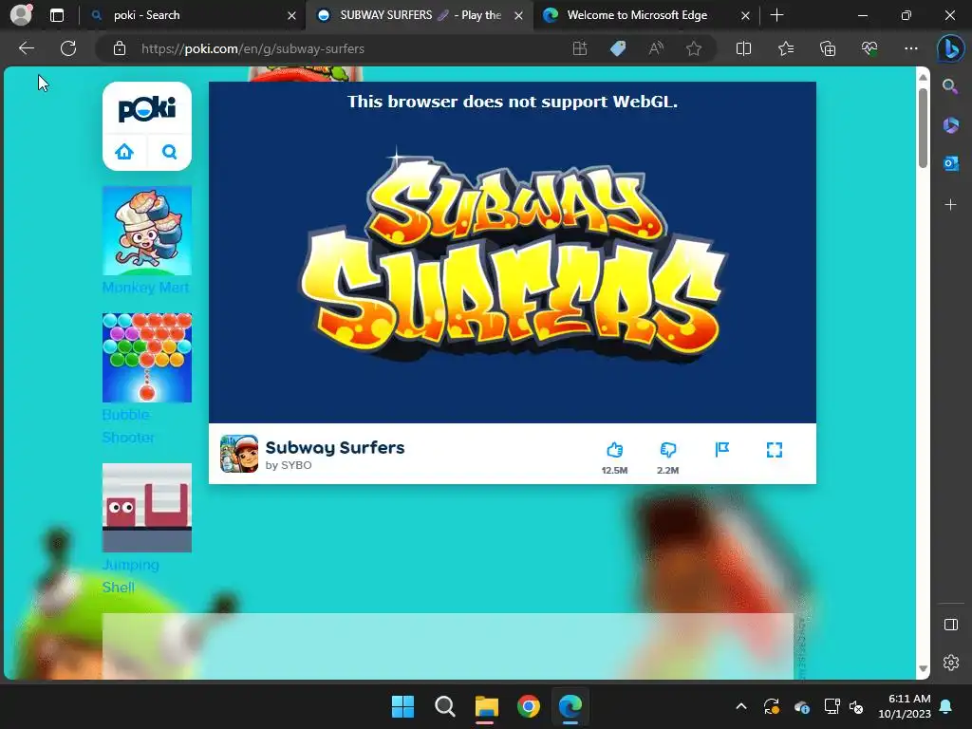Image resolution: width=972 pixels, height=729 pixels.
Task: Close the Welcome to Microsoft Edge tab
Action: pyautogui.click(x=746, y=15)
